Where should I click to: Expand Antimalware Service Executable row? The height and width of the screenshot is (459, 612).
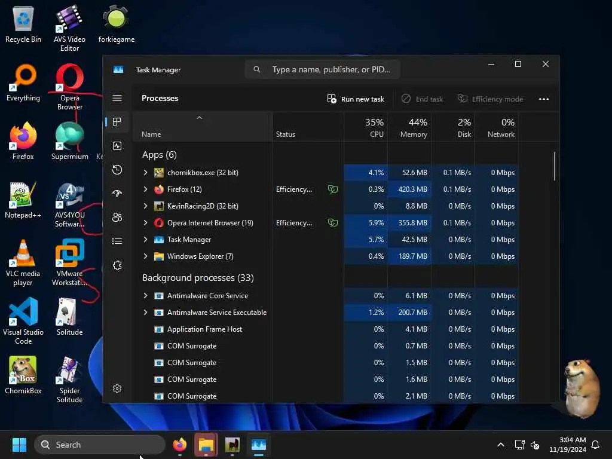click(x=146, y=313)
